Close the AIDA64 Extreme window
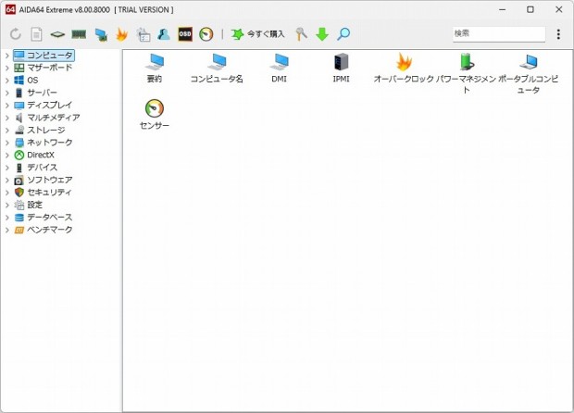This screenshot has width=574, height=413. coord(558,9)
